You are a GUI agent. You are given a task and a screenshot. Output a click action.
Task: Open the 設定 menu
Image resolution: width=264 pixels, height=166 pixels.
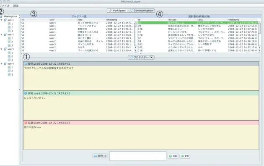coord(16,5)
